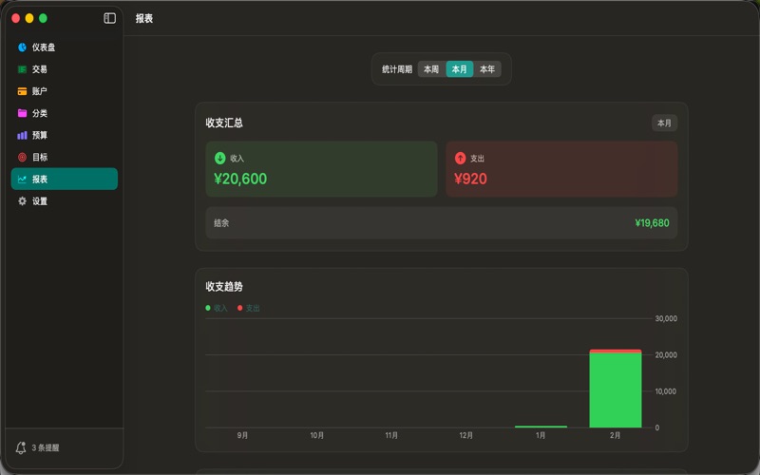Viewport: 760px width, 475px height.
Task: Click the orange accounts card icon
Action: pos(22,91)
